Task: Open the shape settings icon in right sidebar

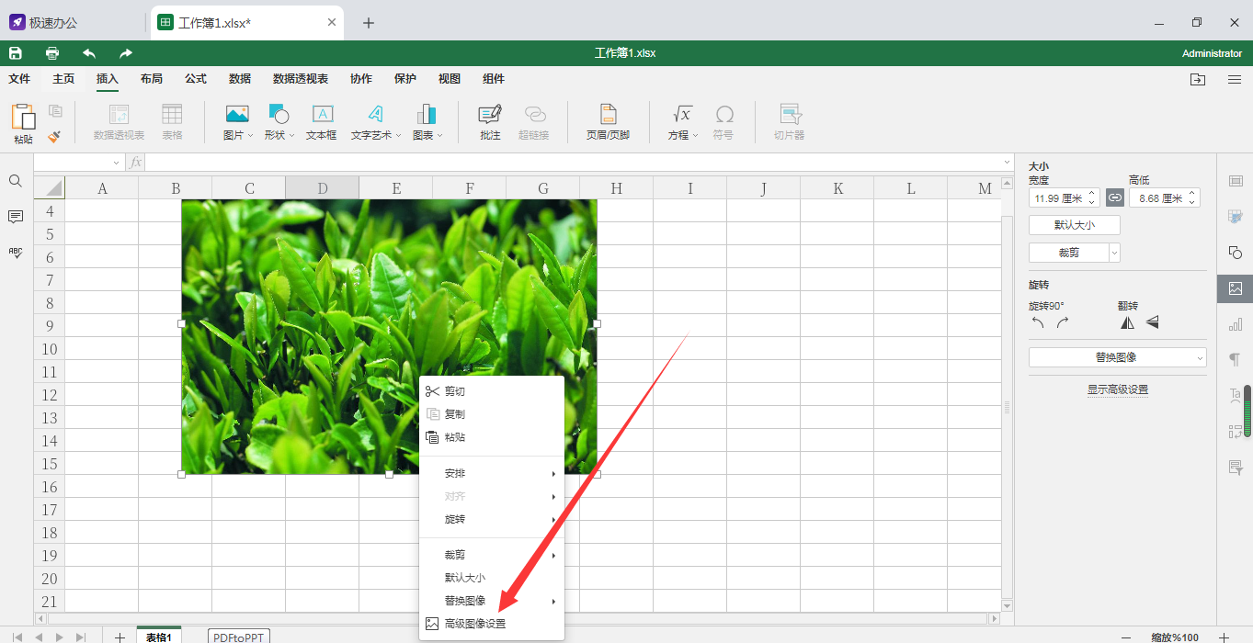Action: (x=1236, y=253)
